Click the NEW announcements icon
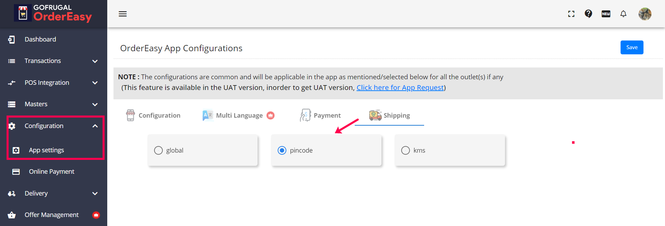Viewport: 665px width, 226px height. (606, 14)
